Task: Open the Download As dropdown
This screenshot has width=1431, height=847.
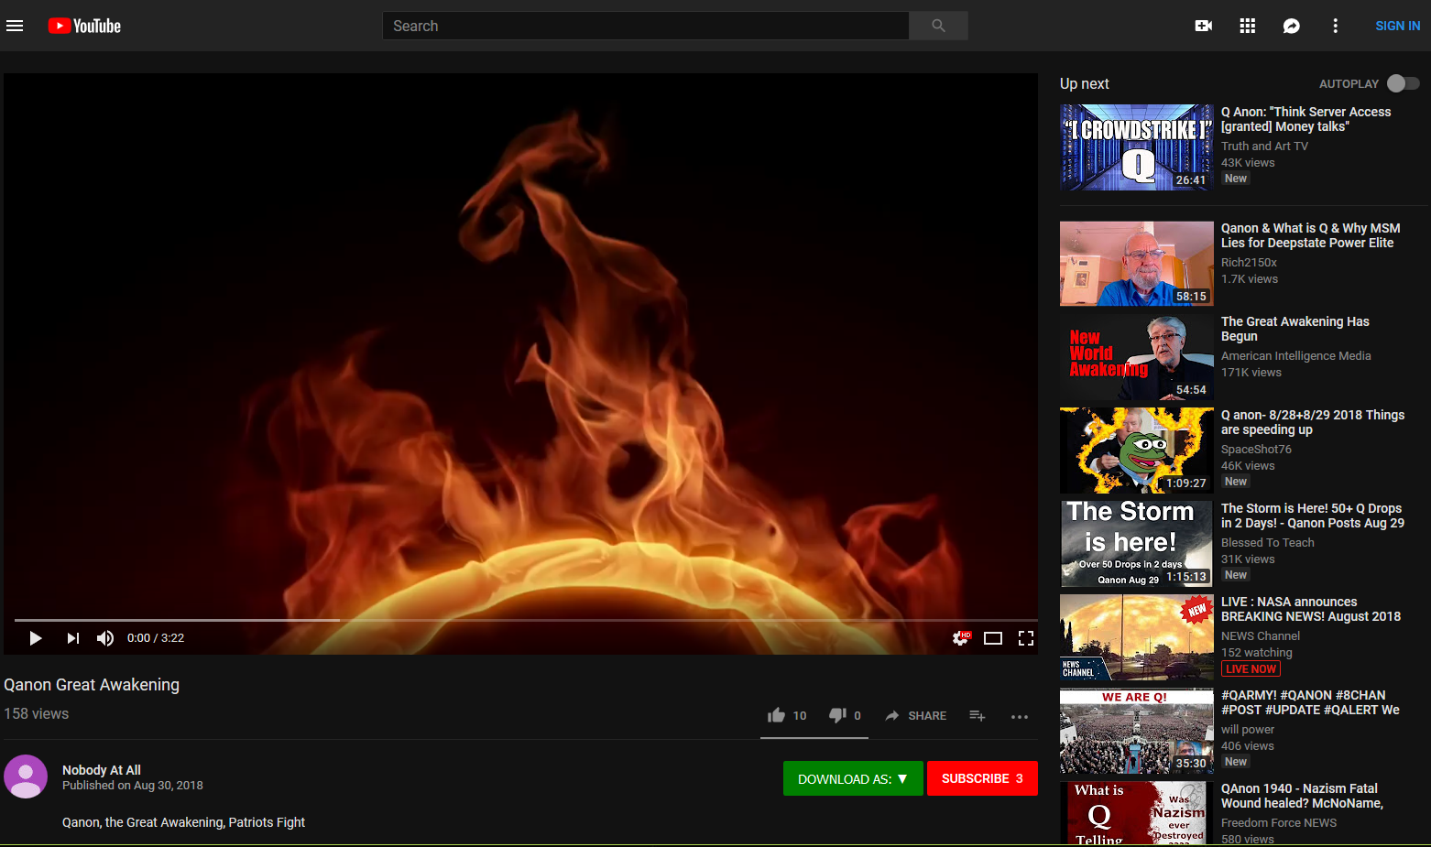Action: [x=853, y=778]
